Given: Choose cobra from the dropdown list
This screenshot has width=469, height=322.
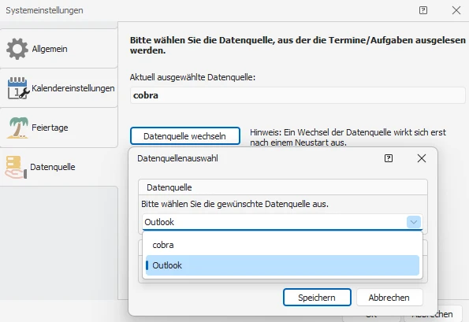Looking at the screenshot, I should coord(282,245).
